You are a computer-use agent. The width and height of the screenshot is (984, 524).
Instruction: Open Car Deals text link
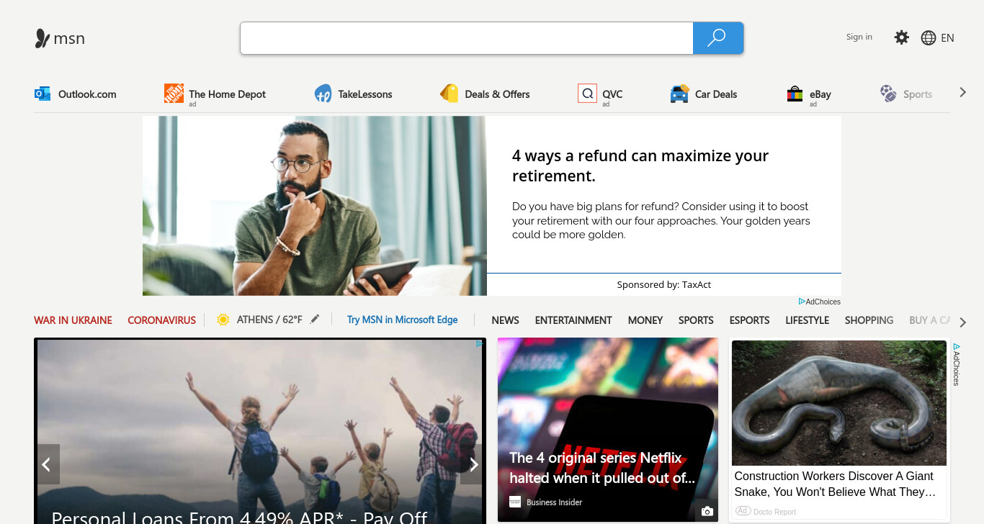click(x=716, y=94)
